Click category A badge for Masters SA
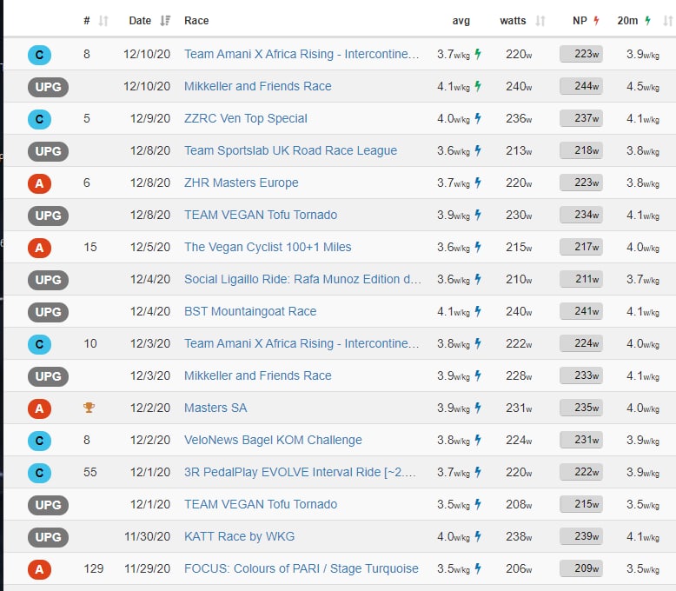676x591 pixels. click(x=39, y=408)
